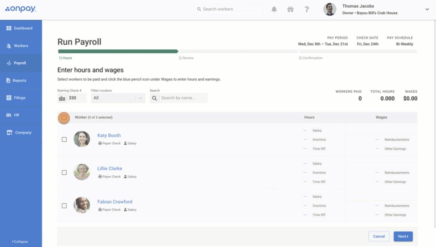Click Lillie Clarke's Other Earnings label
The image size is (436, 247).
click(x=395, y=182)
